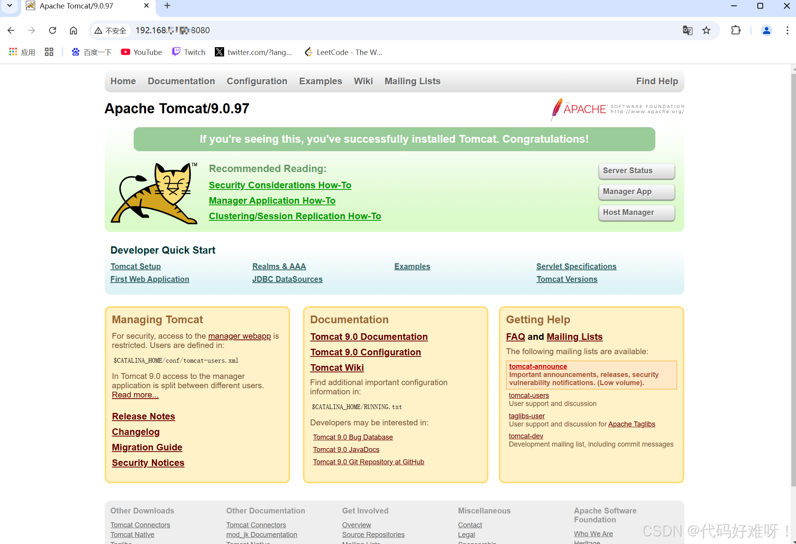Click the Server Status button
The width and height of the screenshot is (796, 544).
636,171
